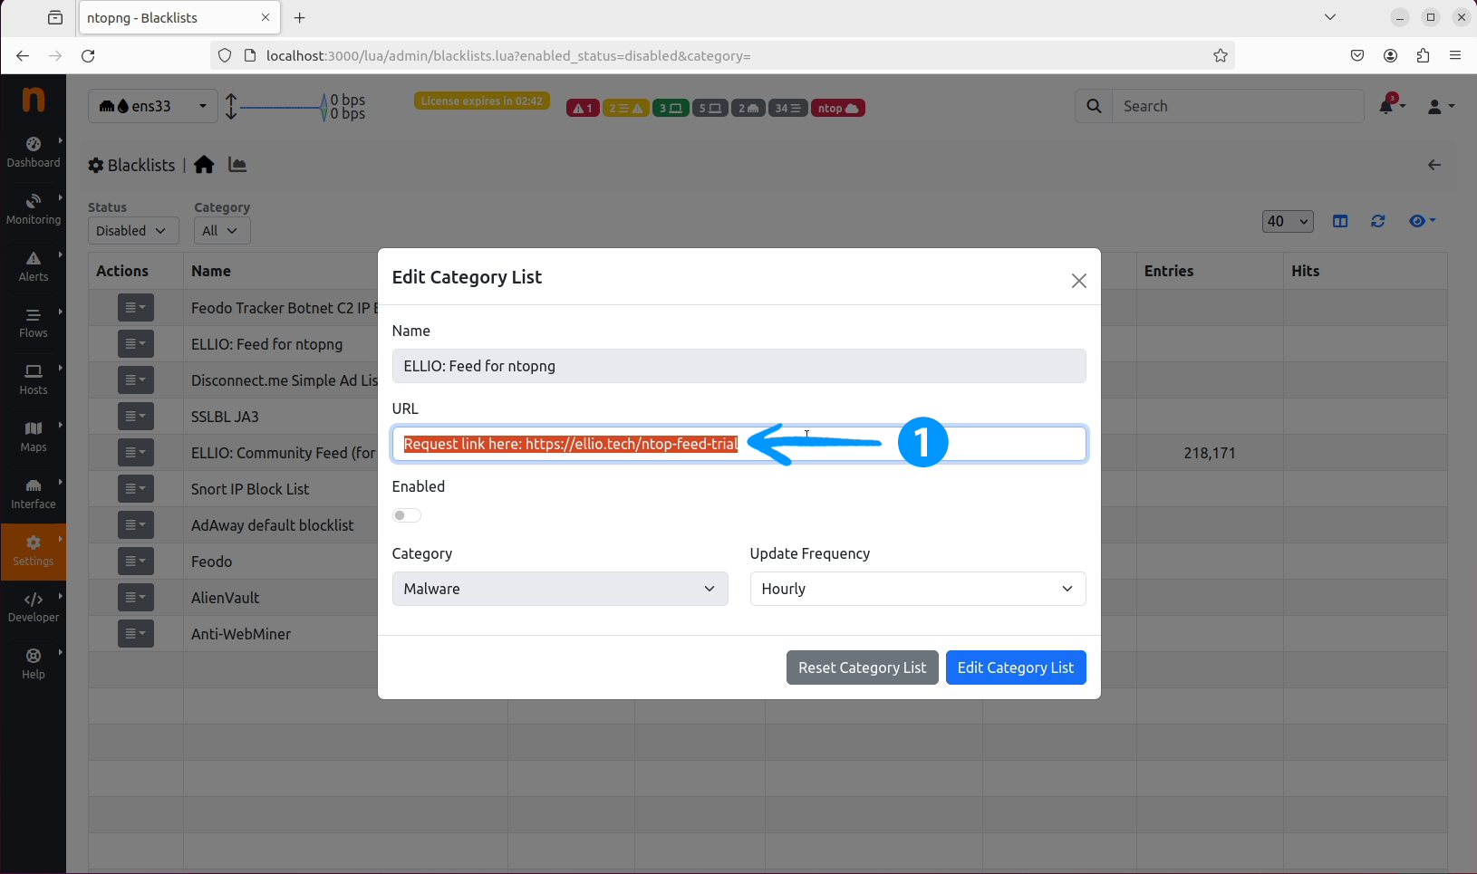Select the Maps sidebar icon

point(34,436)
